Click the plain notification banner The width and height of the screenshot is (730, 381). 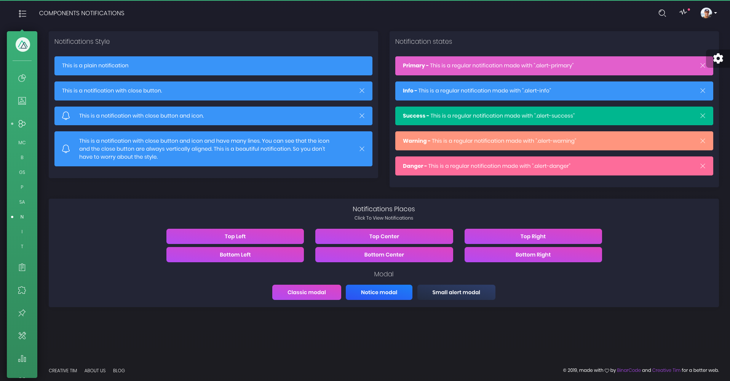213,66
